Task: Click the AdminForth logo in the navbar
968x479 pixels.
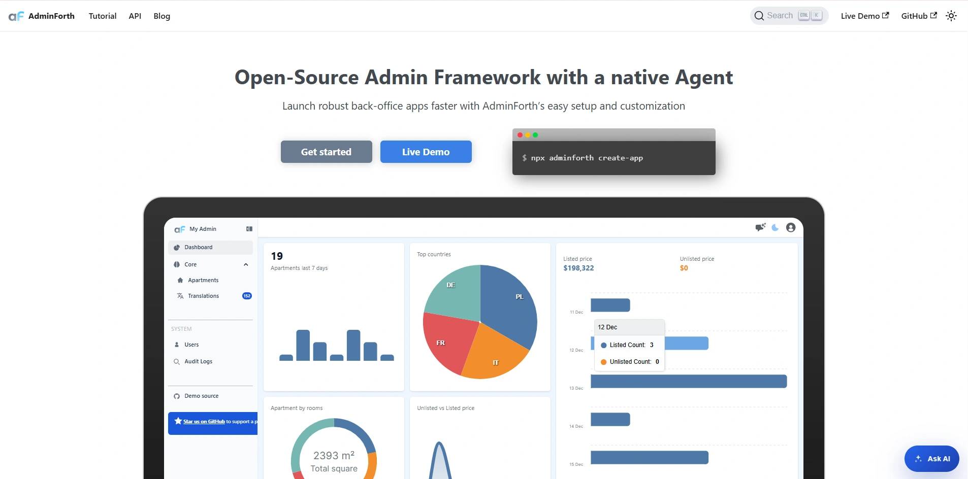Action: [42, 16]
